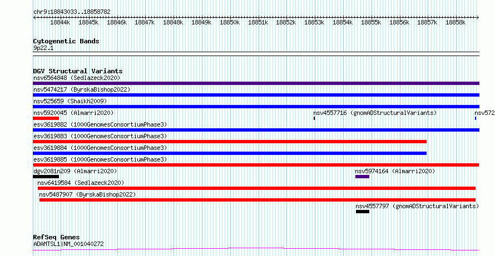Open esv3619884 (1000GenomesConsortiumPhase3) label

[100, 148]
